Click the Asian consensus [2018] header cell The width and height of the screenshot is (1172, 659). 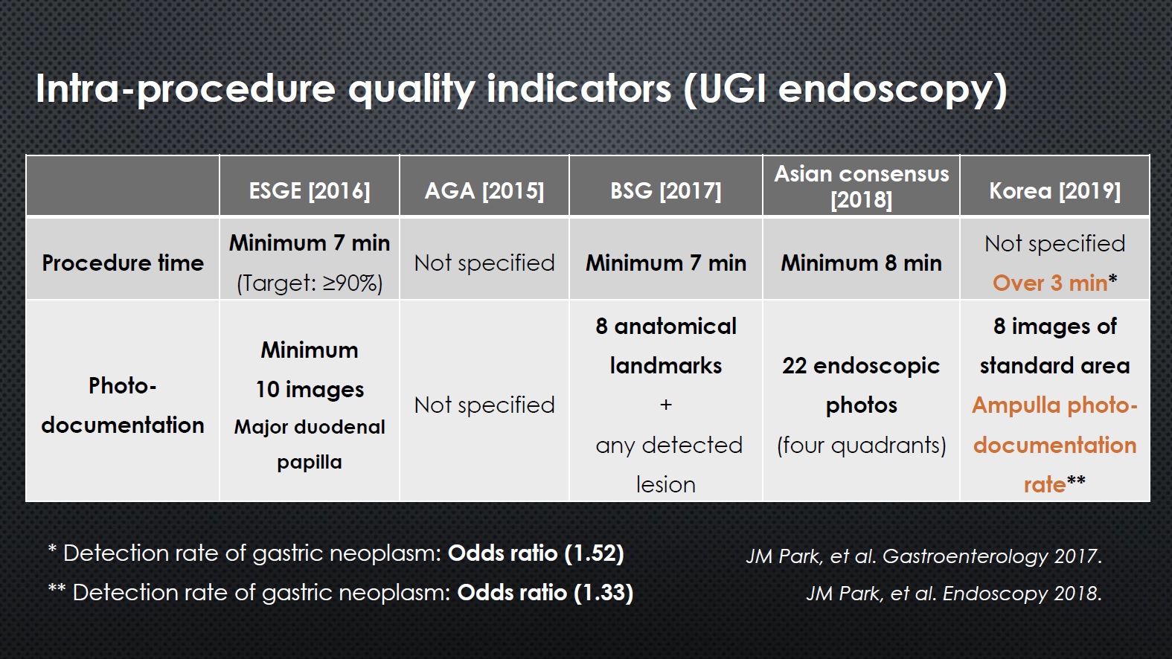click(x=862, y=186)
